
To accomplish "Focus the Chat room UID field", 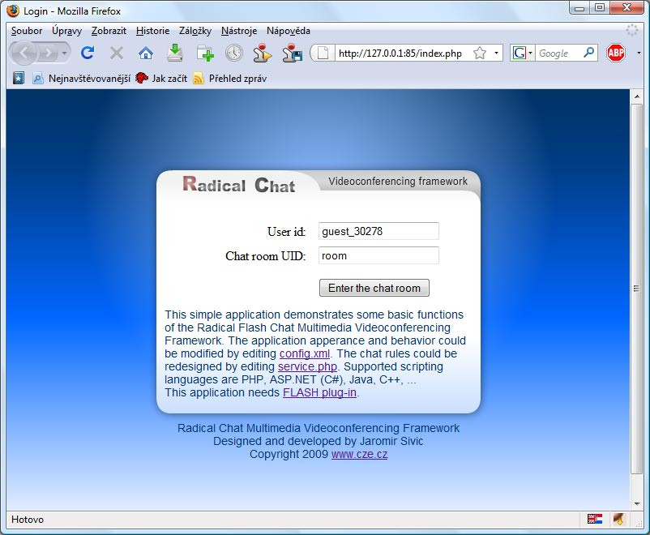I will click(x=378, y=255).
